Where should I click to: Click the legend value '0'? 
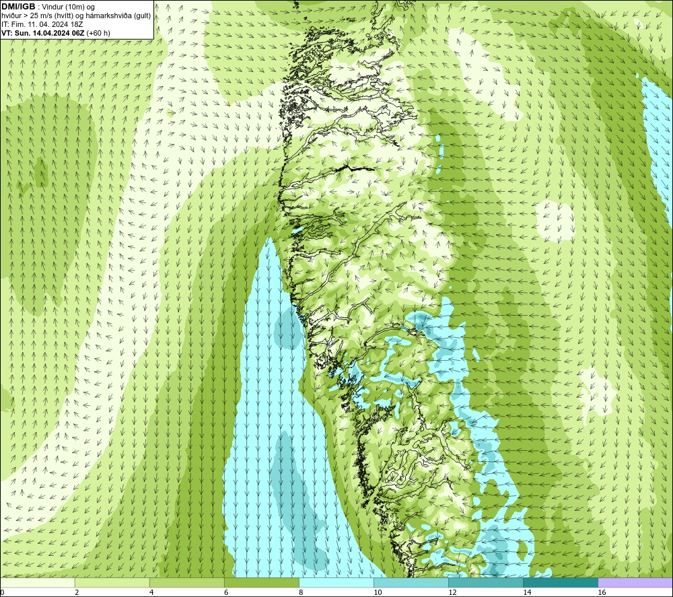(x=2, y=593)
